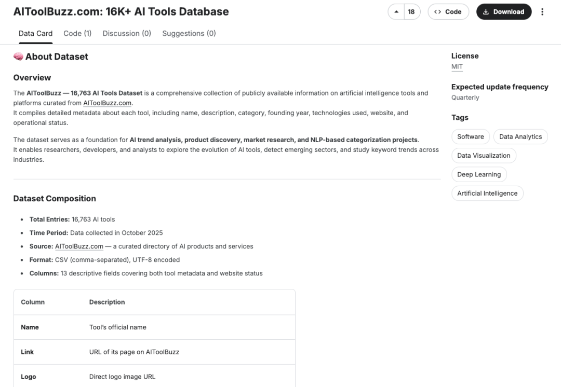Download the AI Tools dataset

tap(503, 12)
